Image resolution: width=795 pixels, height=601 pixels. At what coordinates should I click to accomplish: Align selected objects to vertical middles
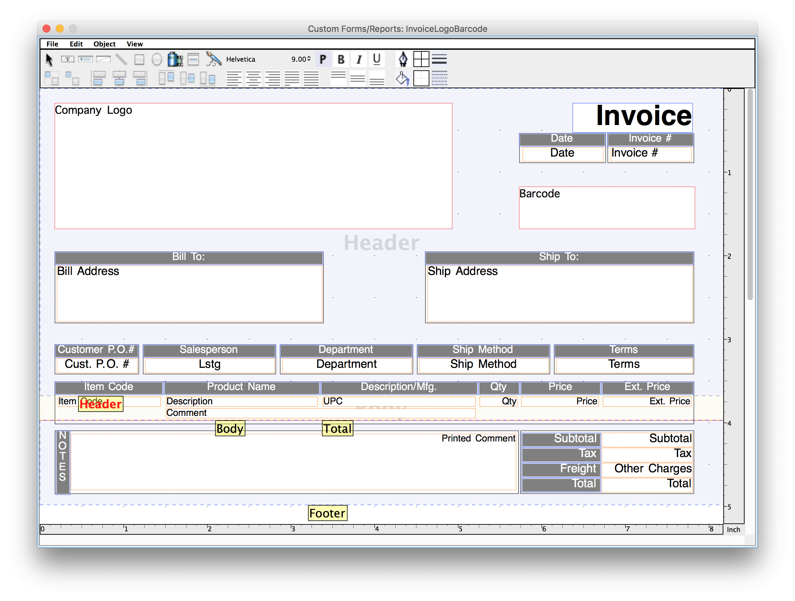click(187, 78)
